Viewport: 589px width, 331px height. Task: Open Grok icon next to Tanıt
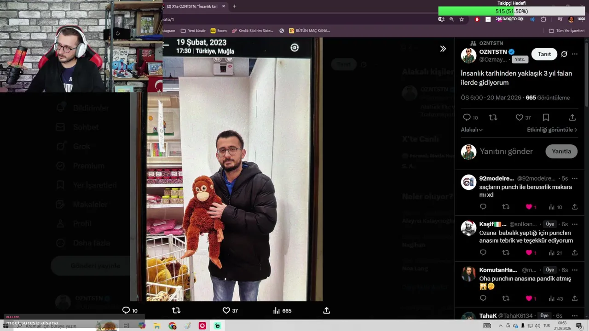click(x=564, y=54)
